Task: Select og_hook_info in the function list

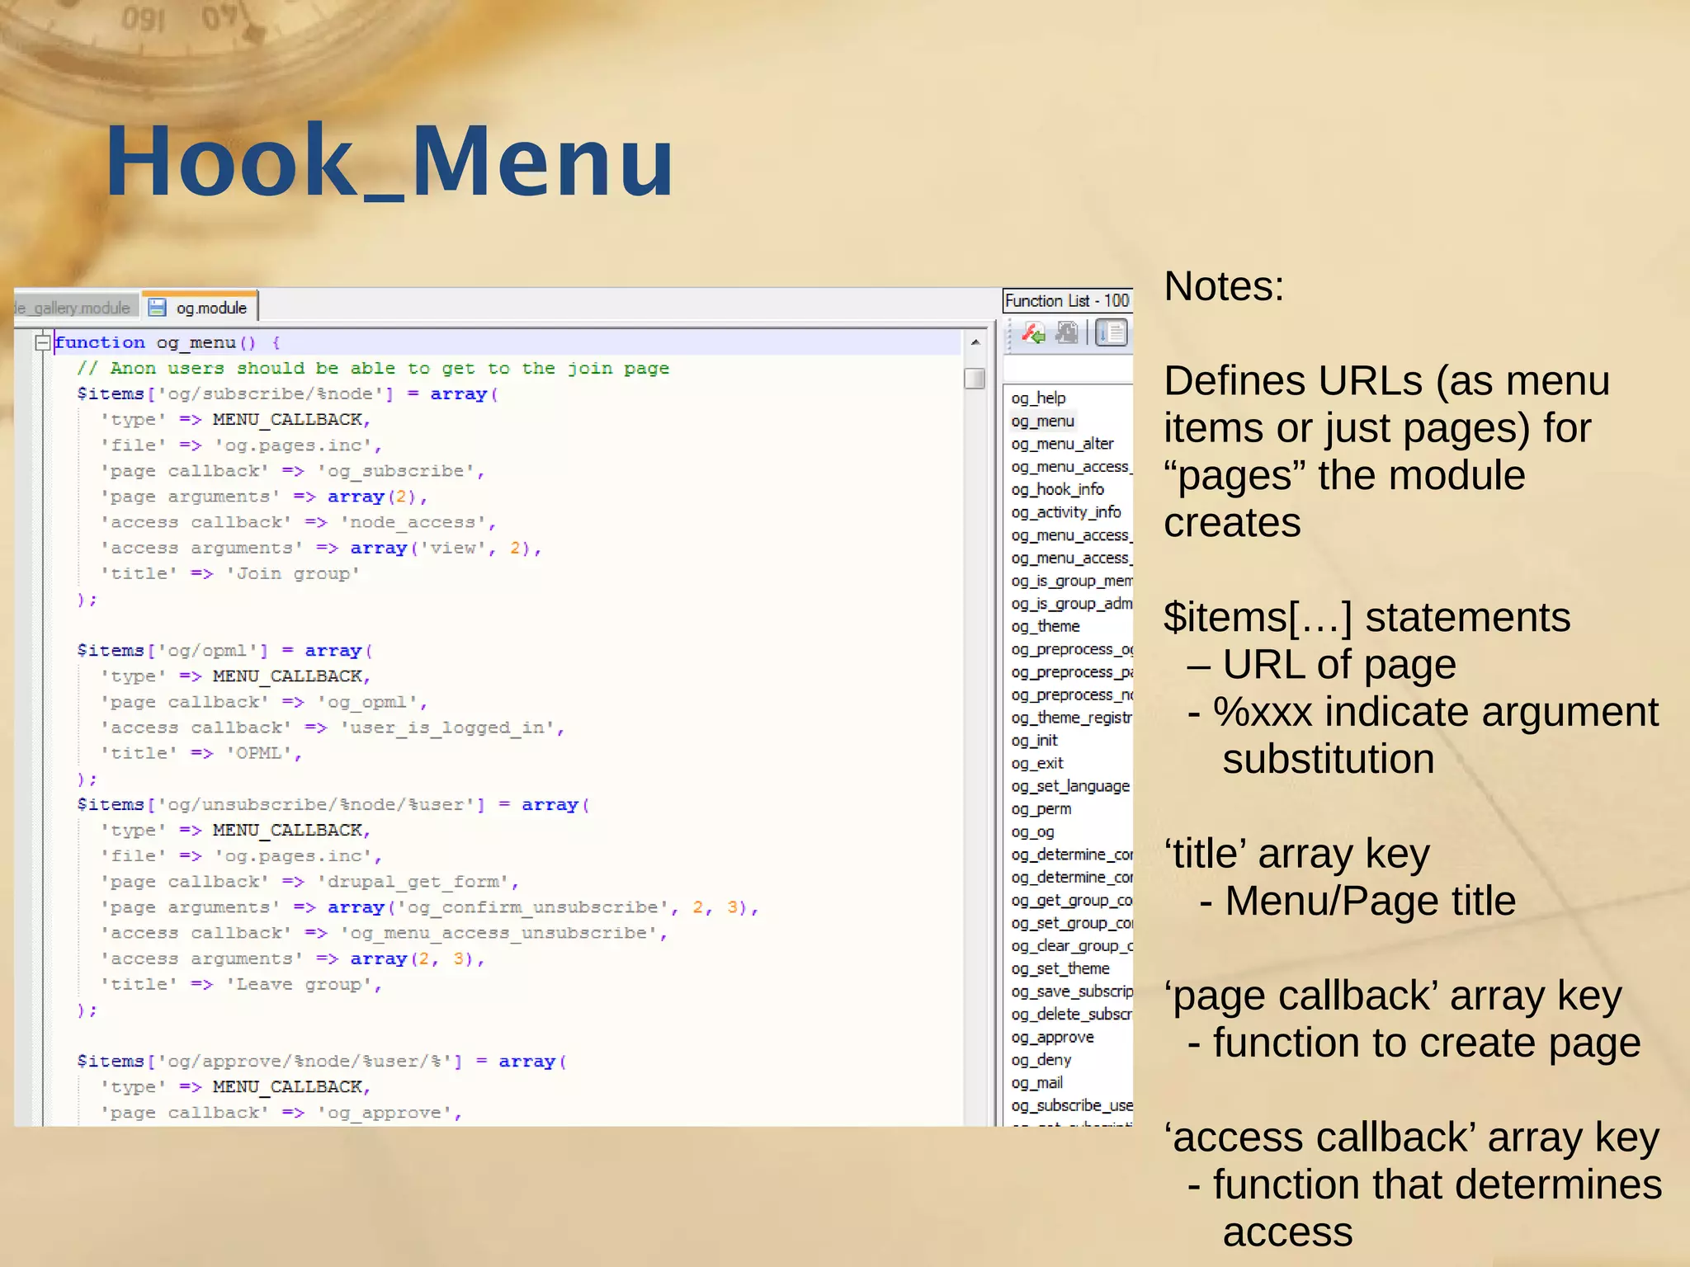Action: tap(1057, 489)
